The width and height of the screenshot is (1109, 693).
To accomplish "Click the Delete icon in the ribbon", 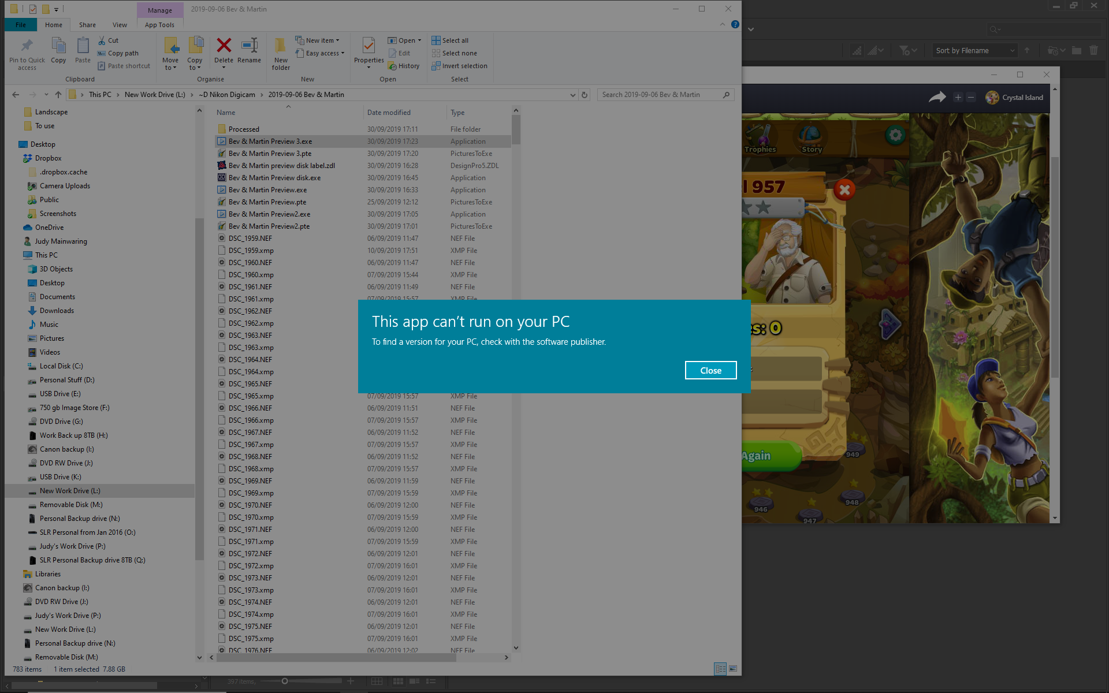I will click(224, 46).
